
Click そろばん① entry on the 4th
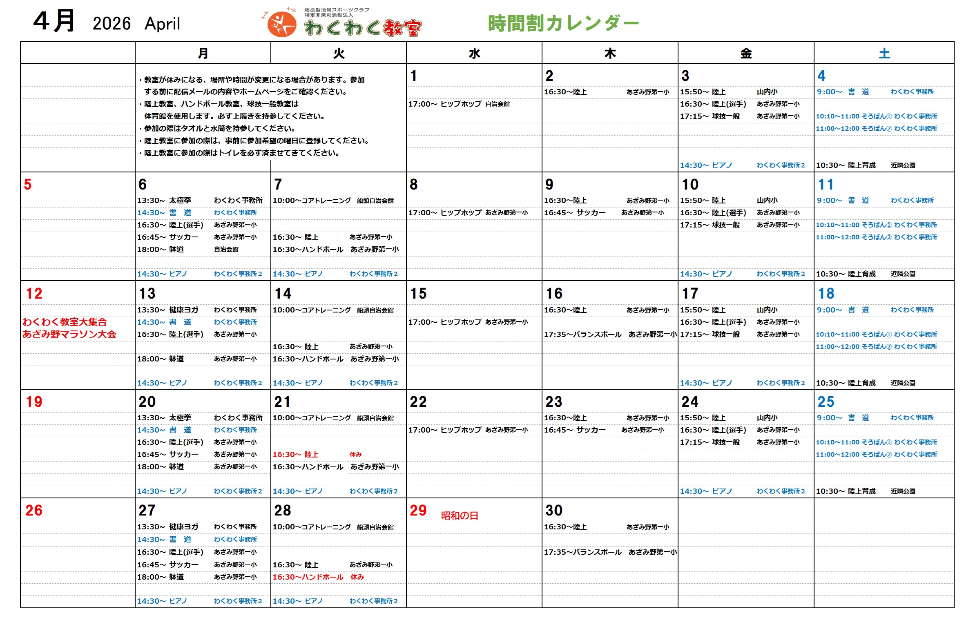876,116
